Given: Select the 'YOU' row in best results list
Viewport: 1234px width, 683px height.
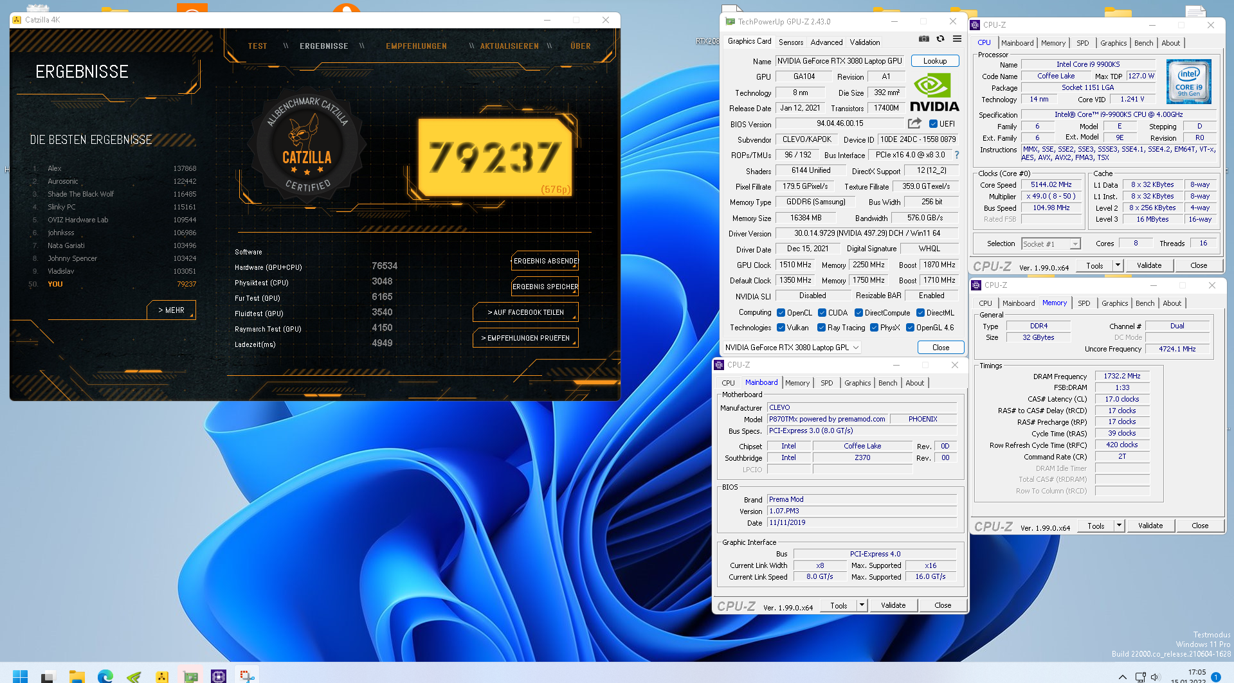Looking at the screenshot, I should click(x=113, y=284).
